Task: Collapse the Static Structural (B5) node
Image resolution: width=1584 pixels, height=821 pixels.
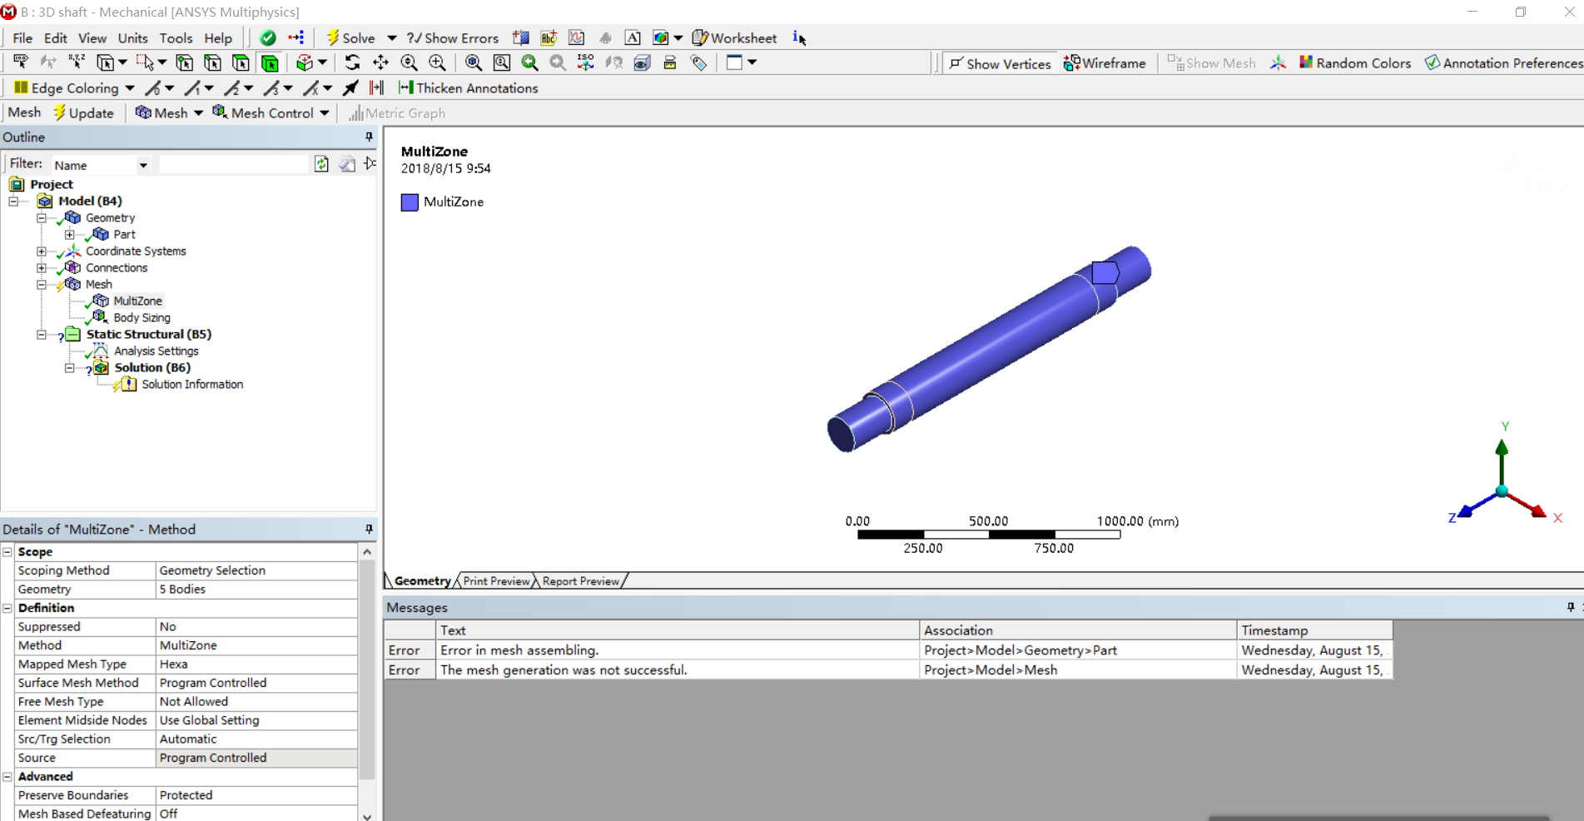Action: (x=41, y=334)
